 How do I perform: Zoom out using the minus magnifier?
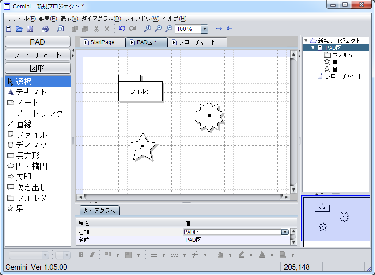tap(169, 29)
